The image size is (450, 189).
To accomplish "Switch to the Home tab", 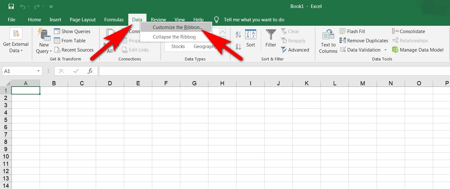I will pyautogui.click(x=34, y=20).
